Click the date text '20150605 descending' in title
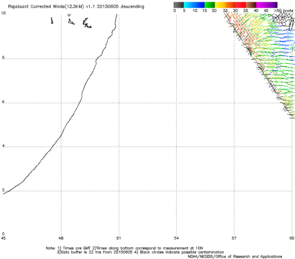 (x=120, y=7)
